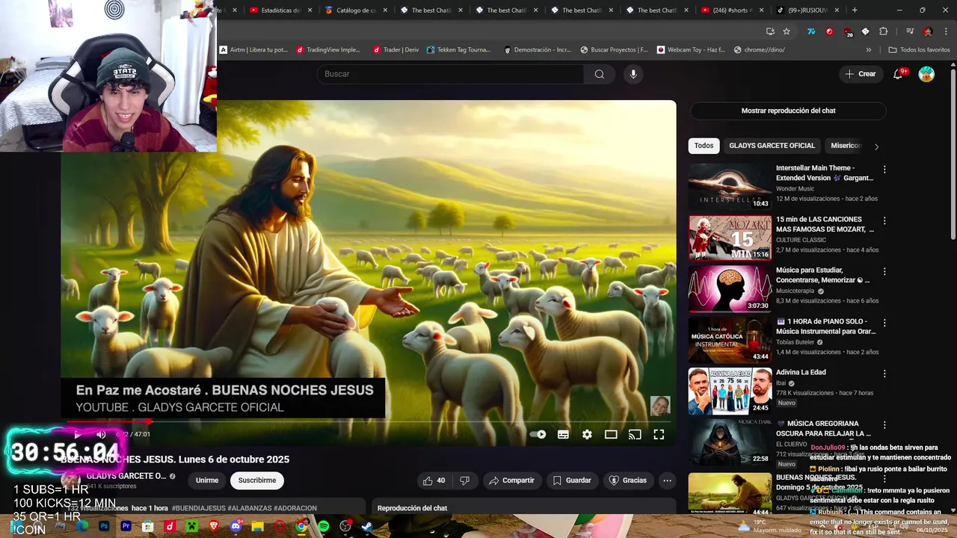Screen dimensions: 957x538
Task: Click the install app icon in address bar
Action: coord(770,31)
